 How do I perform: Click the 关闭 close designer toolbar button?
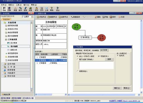click(121, 17)
